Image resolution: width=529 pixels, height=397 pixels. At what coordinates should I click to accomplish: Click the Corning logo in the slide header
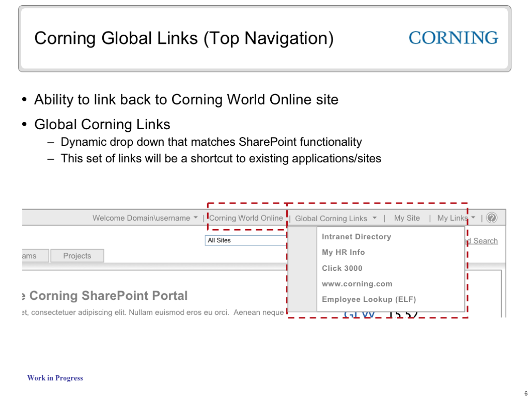click(x=454, y=38)
